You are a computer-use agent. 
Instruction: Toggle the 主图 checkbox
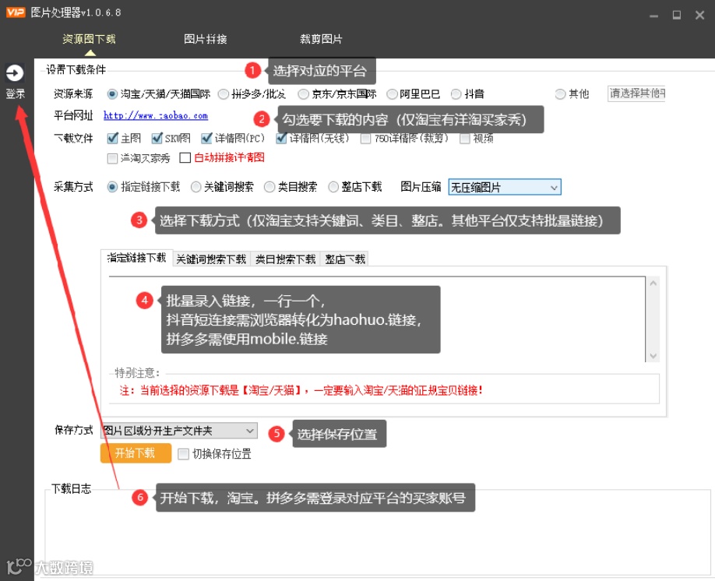(112, 138)
